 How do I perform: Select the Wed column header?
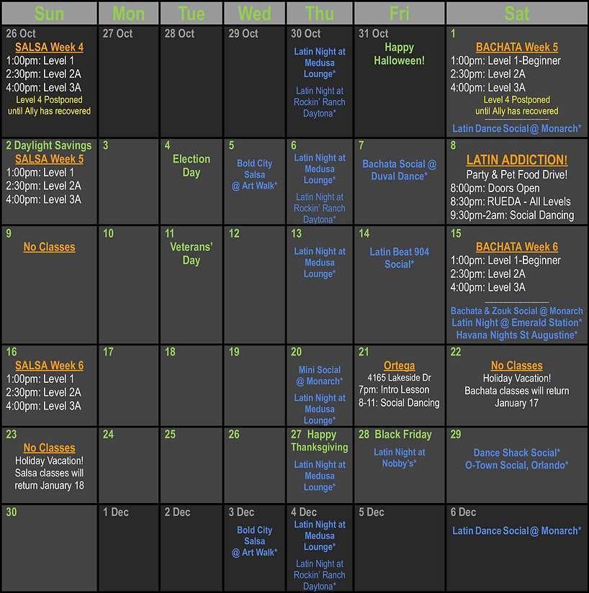tap(254, 13)
